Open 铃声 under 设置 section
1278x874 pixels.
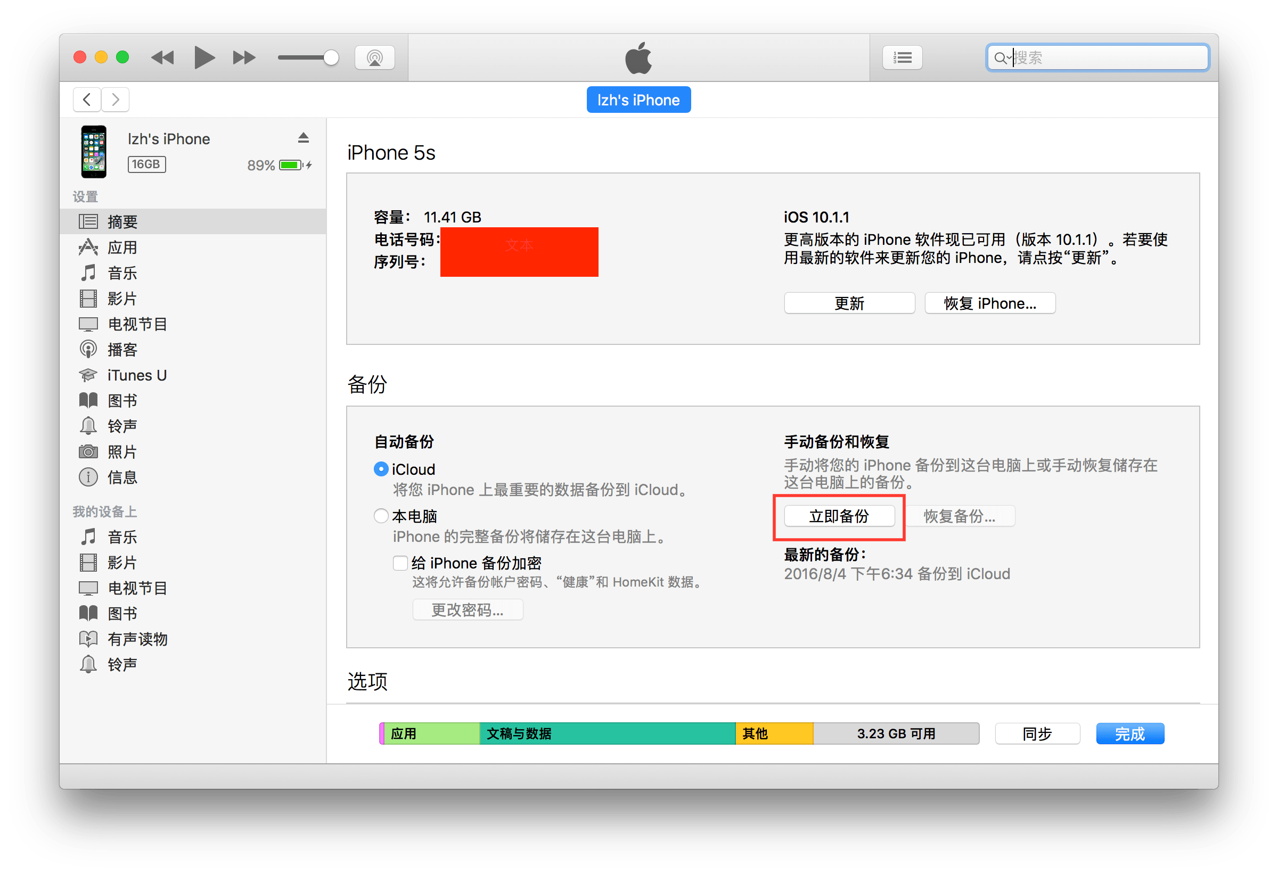[192, 426]
